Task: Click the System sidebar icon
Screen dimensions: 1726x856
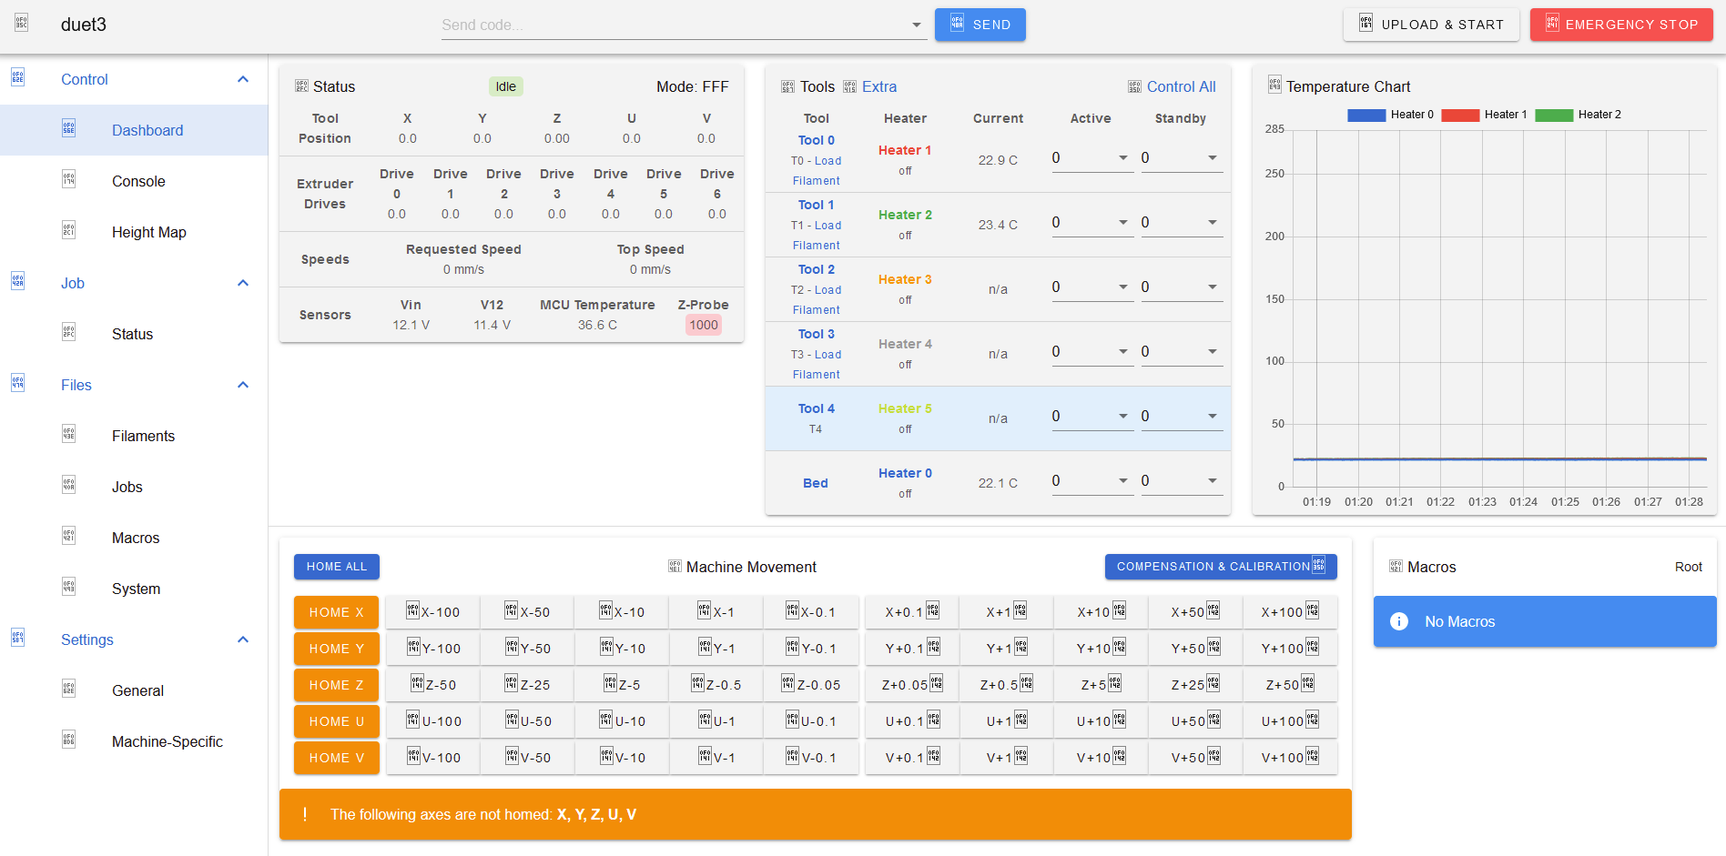Action: tap(68, 587)
